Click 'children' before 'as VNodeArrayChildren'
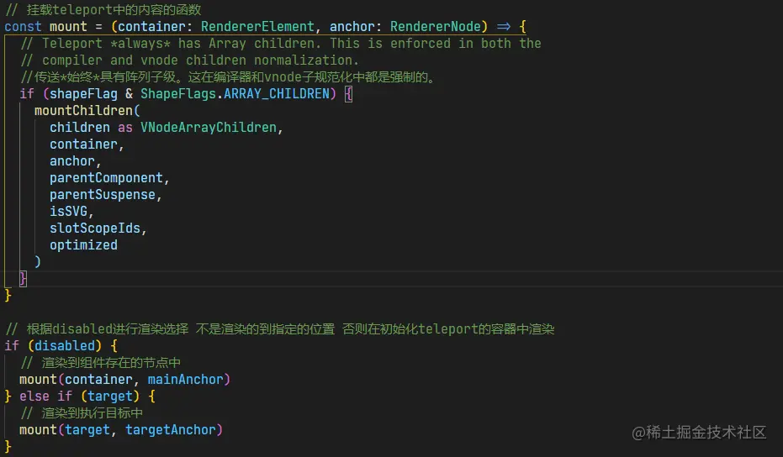The width and height of the screenshot is (783, 457). point(79,127)
